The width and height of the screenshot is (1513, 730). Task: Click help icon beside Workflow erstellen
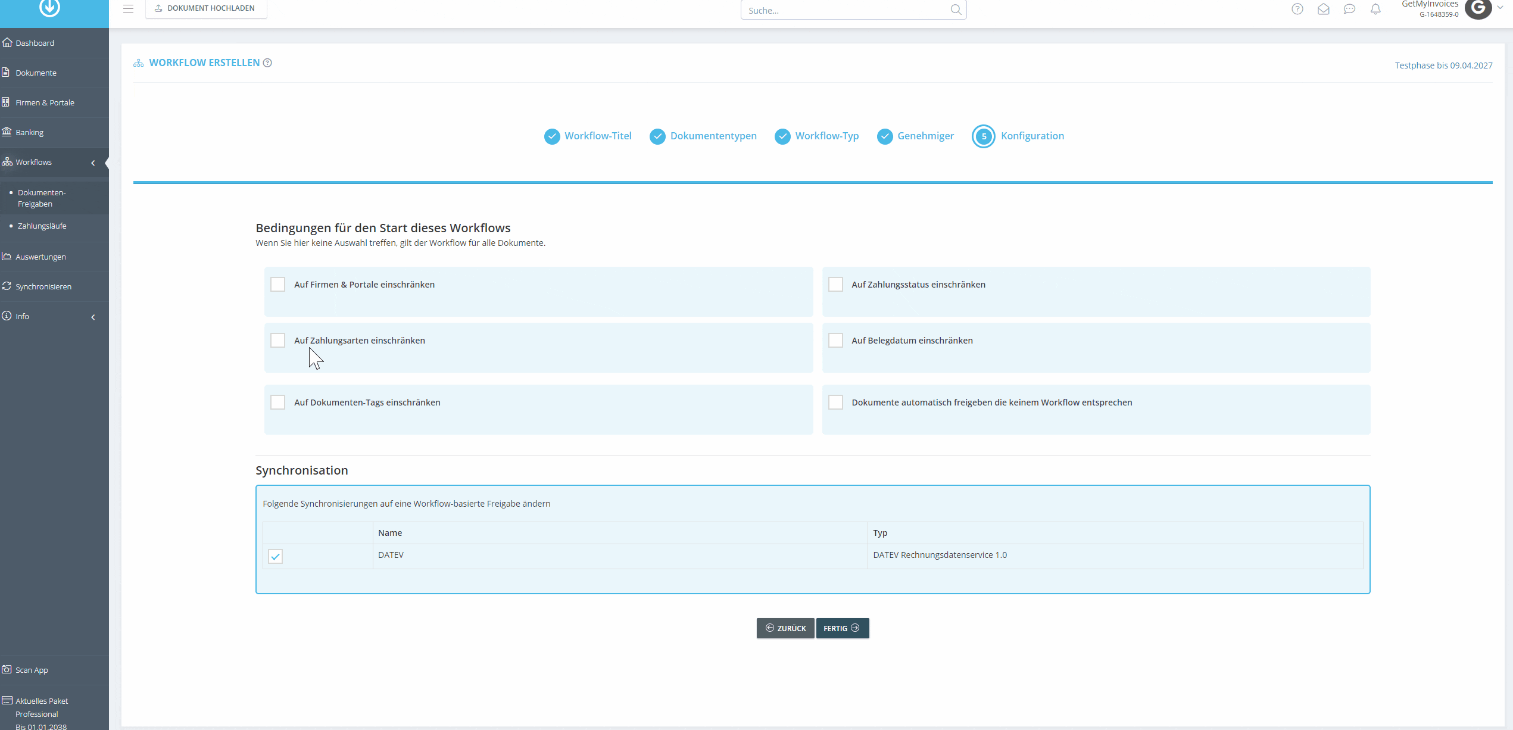(x=267, y=63)
